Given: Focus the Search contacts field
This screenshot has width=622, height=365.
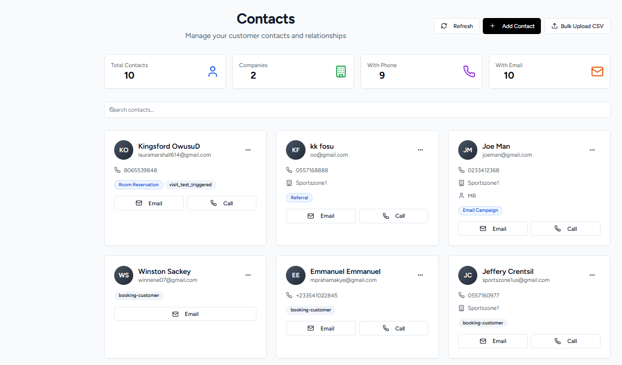Looking at the screenshot, I should 357,110.
